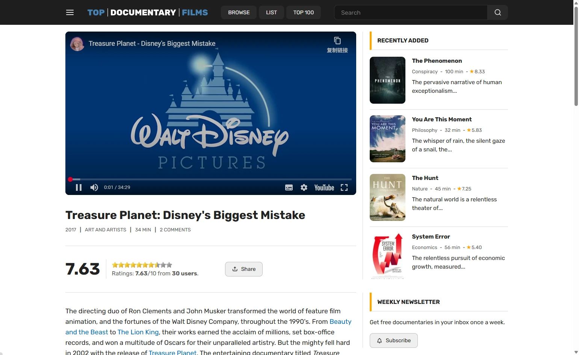Click the copy link icon in video
Viewport: 579px width, 355px height.
tap(337, 41)
